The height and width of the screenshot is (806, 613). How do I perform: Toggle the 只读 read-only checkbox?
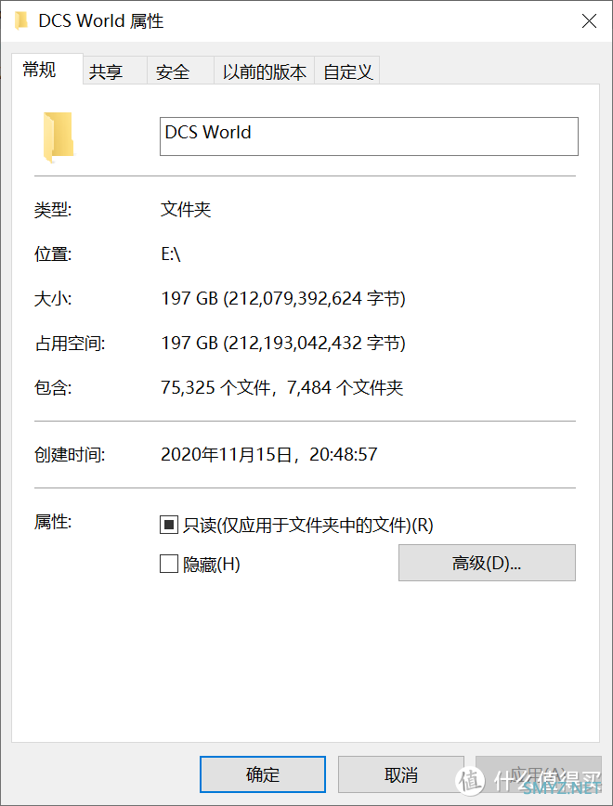click(169, 525)
